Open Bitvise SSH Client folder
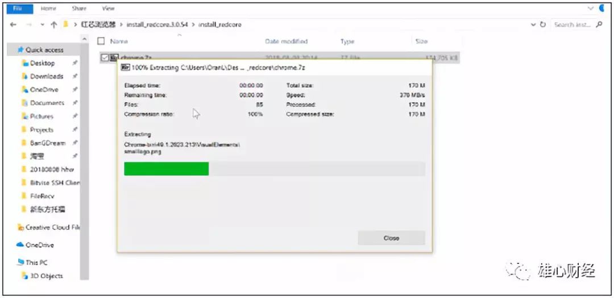The image size is (614, 298). click(x=55, y=183)
